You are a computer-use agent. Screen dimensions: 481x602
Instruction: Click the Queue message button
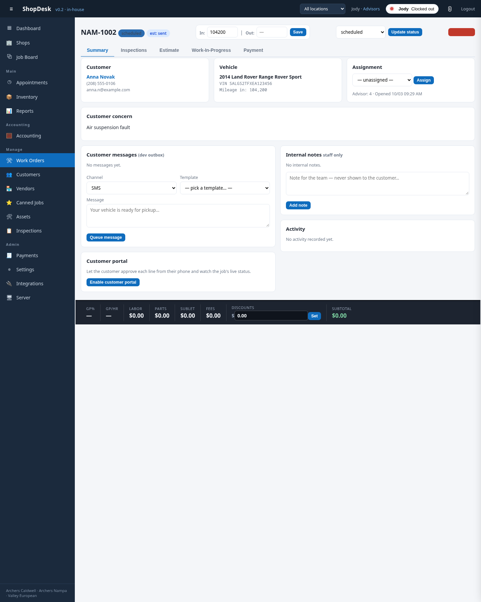pyautogui.click(x=106, y=237)
